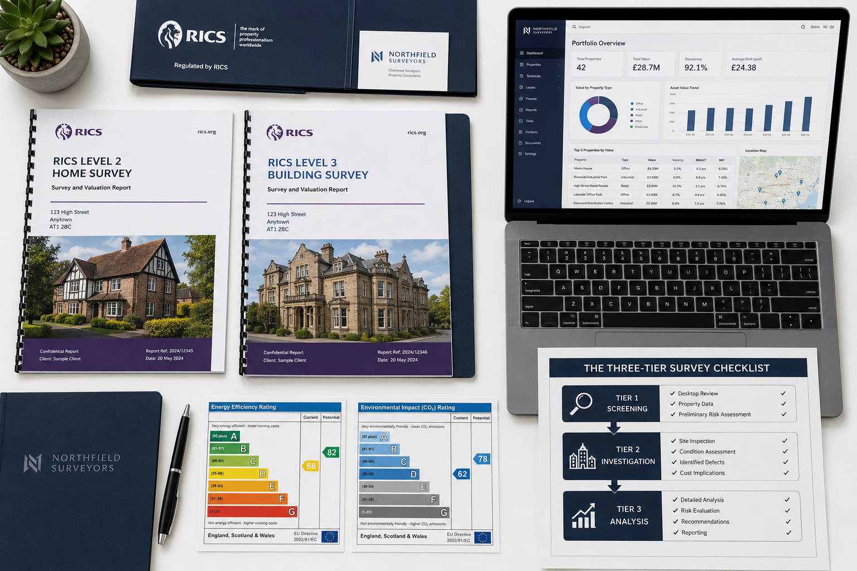Click the Finance icon in the laptop sidebar

point(522,99)
